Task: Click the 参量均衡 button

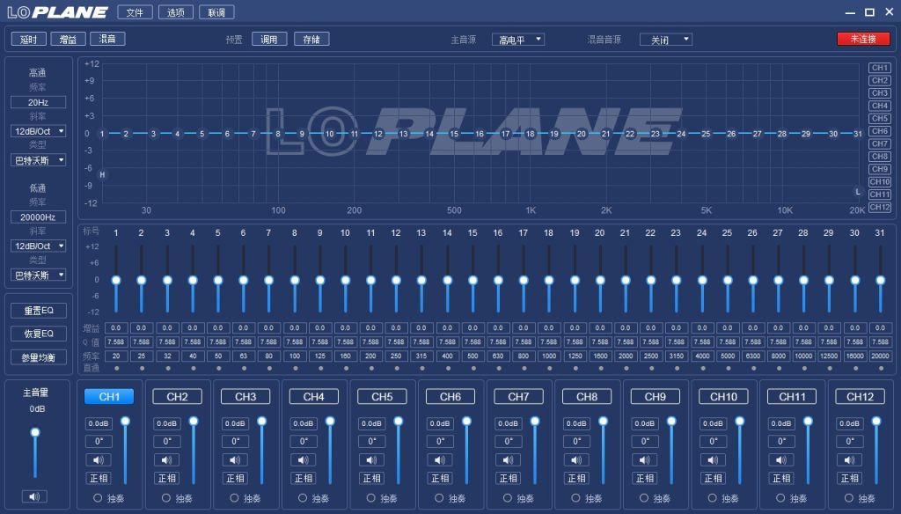Action: pos(39,357)
